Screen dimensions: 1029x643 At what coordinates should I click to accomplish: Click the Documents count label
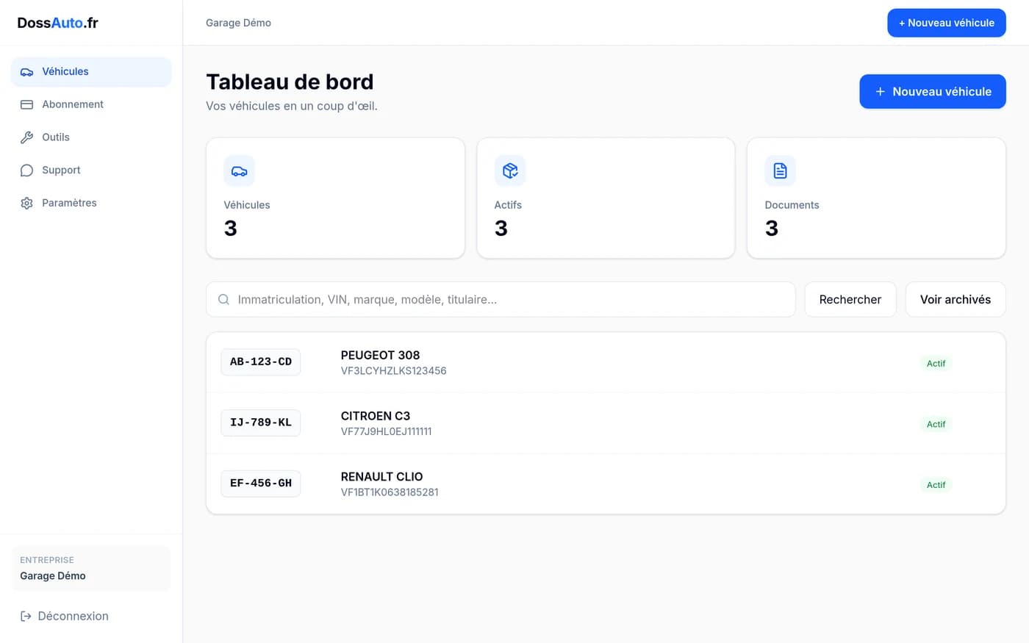792,205
